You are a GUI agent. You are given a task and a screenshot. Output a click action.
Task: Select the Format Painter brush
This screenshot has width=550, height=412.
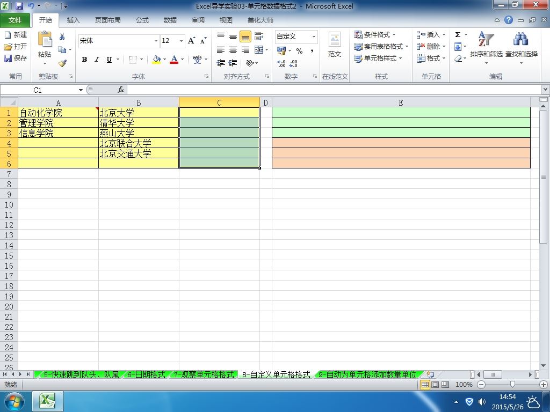(62, 63)
